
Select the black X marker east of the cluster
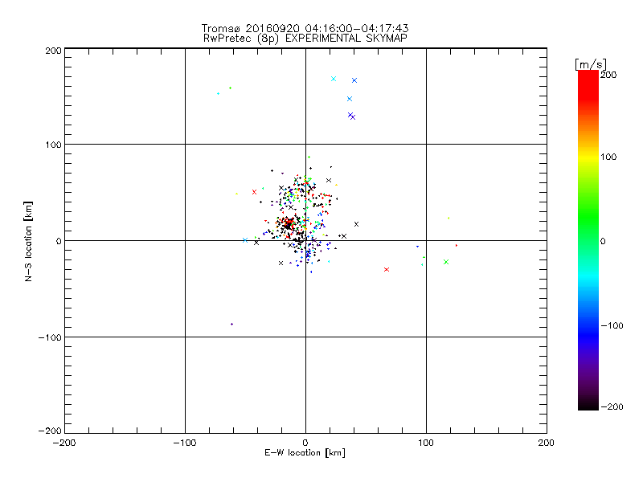(x=356, y=224)
